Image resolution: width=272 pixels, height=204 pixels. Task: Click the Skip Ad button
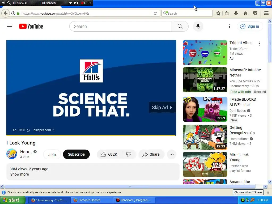163,108
